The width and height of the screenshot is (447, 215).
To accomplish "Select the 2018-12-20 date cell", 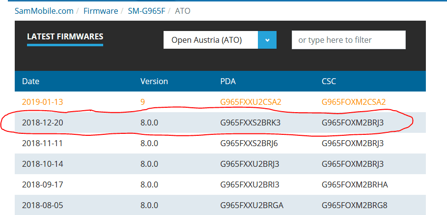I will click(42, 123).
